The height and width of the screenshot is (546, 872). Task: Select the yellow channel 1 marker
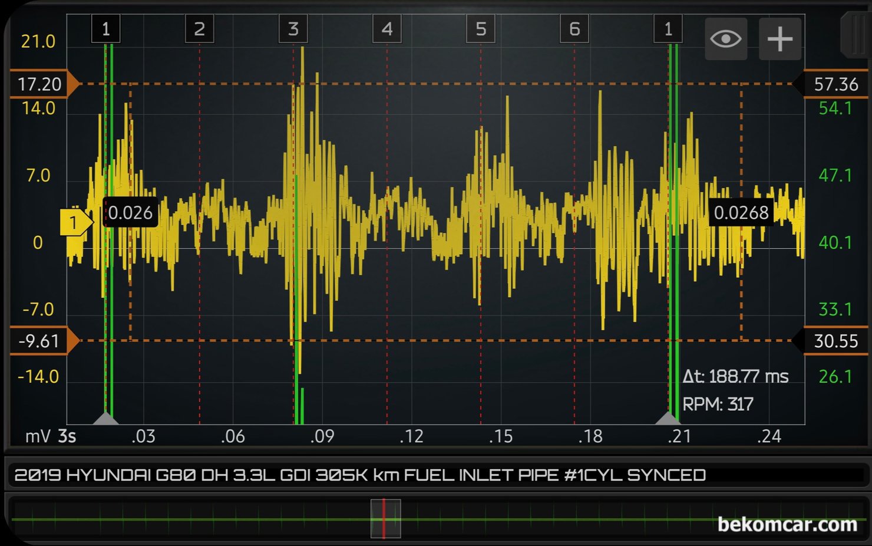75,223
